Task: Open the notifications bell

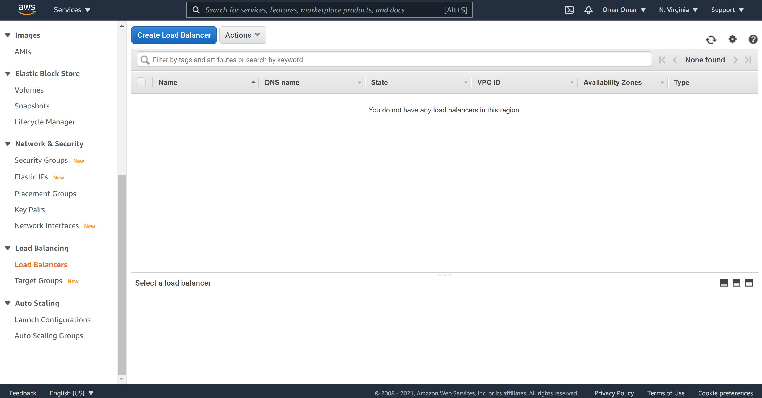Action: 588,10
